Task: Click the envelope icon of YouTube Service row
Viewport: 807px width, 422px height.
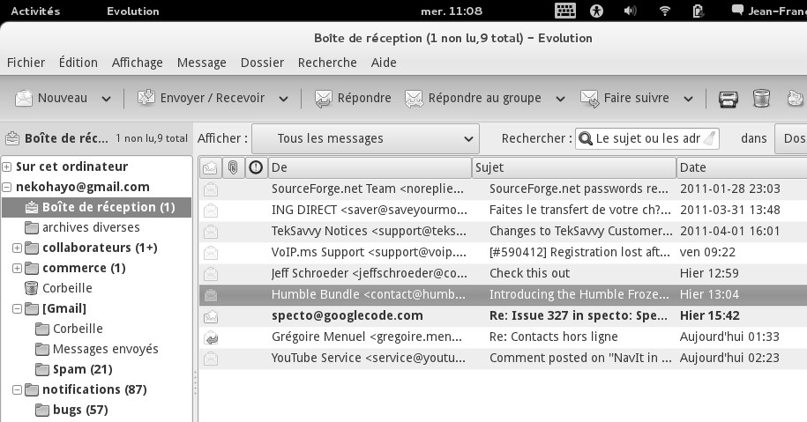Action: tap(211, 359)
